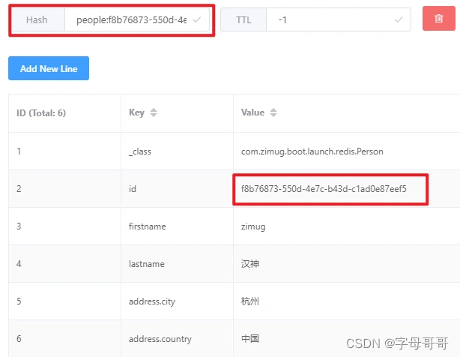Viewport: 460px width, 357px height.
Task: Select the _class key cell
Action: 140,151
